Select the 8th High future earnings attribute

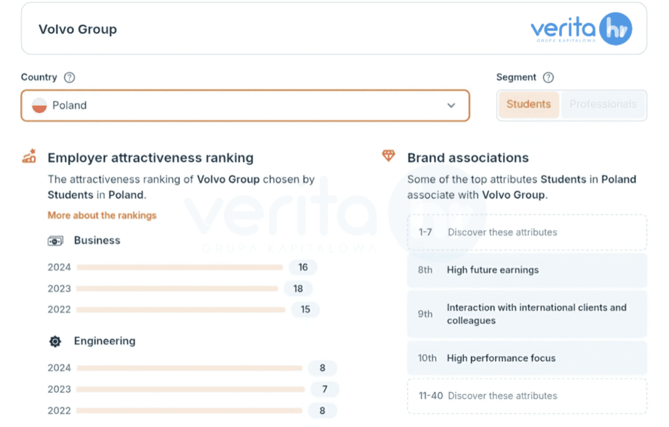[527, 270]
